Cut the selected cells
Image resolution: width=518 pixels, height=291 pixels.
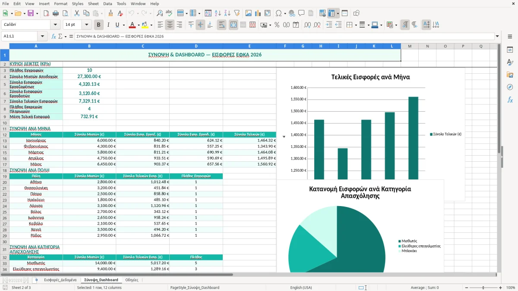[76, 13]
